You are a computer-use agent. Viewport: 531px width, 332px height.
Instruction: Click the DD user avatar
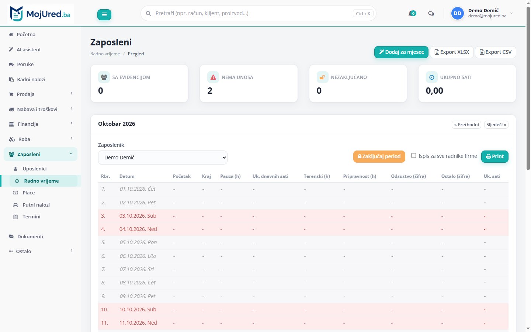(458, 13)
